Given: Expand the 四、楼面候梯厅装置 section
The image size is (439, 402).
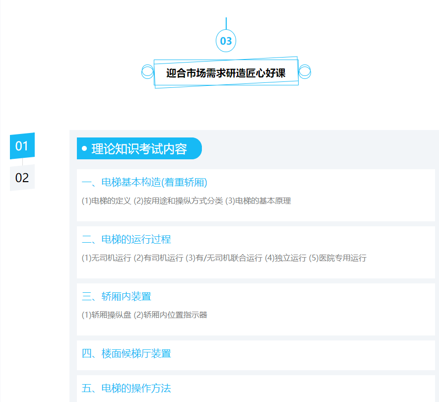Looking at the screenshot, I should [x=126, y=353].
